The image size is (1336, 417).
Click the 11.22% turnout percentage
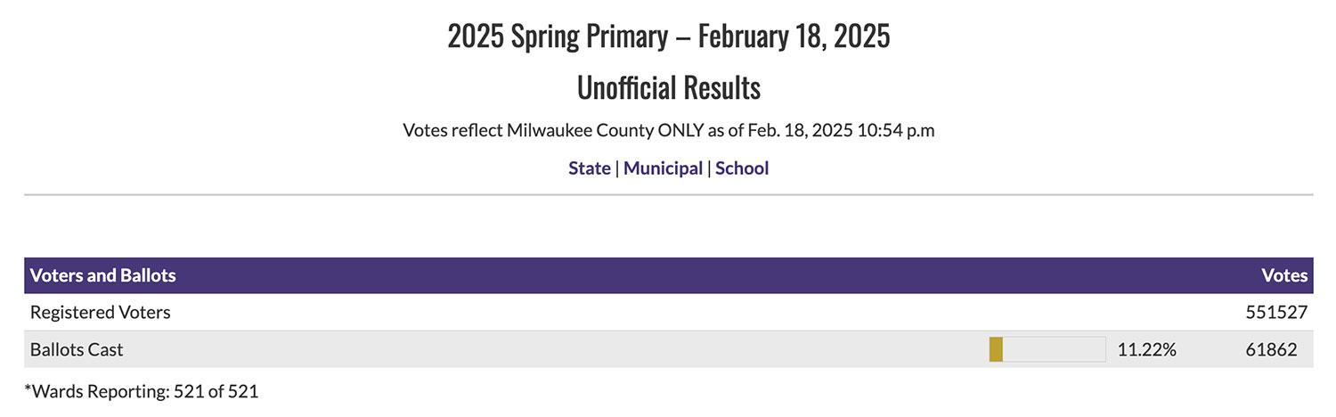pyautogui.click(x=1147, y=350)
